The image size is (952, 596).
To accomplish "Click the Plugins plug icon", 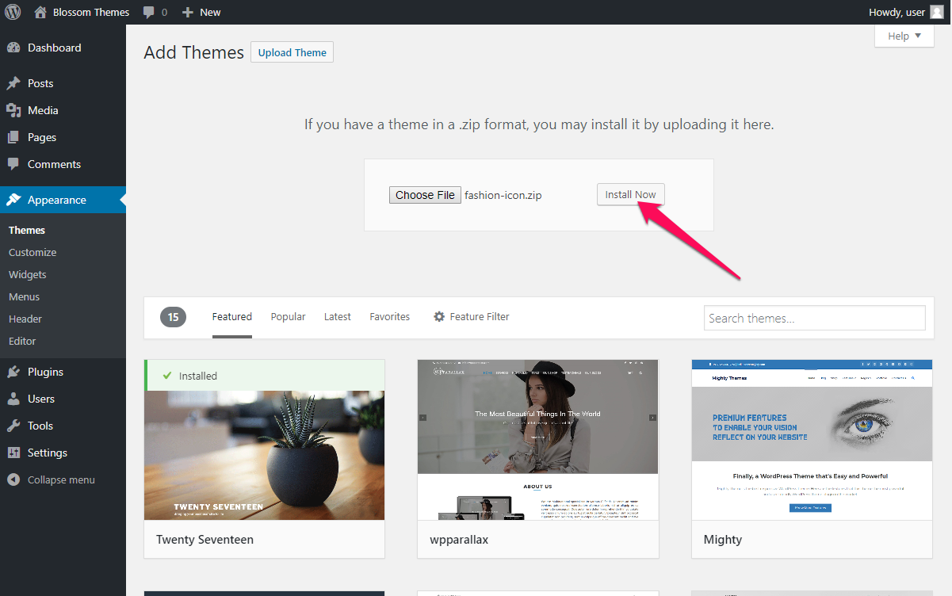I will pyautogui.click(x=13, y=372).
